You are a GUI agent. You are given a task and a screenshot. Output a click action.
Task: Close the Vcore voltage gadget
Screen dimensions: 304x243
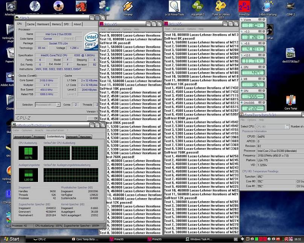point(264,20)
